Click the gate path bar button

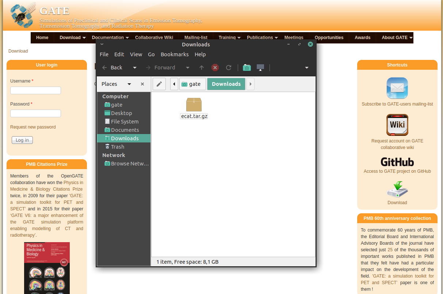(x=192, y=84)
